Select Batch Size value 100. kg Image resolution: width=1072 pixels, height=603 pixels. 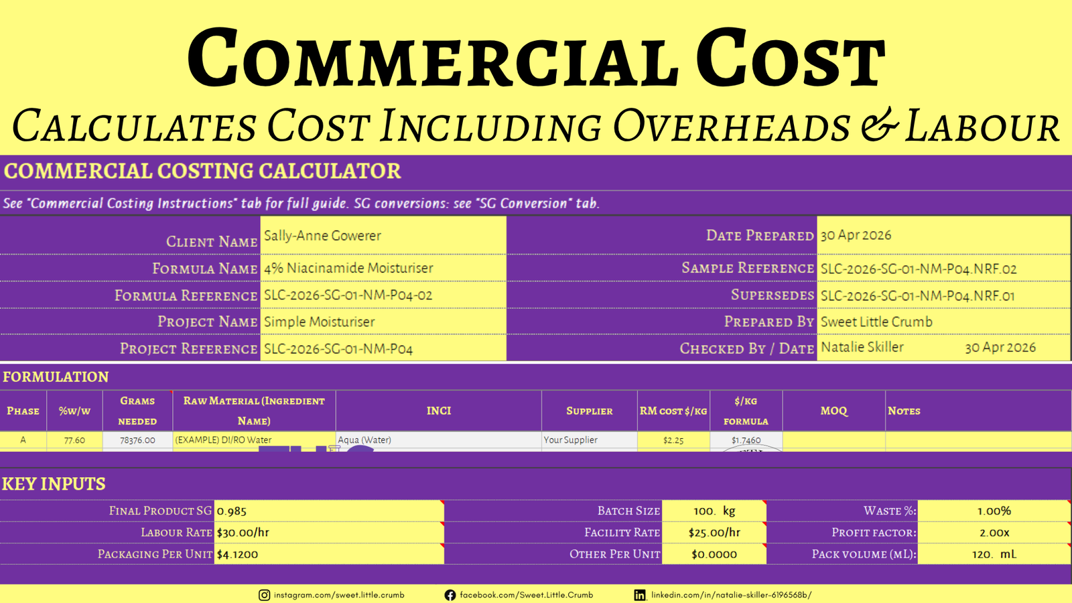tap(714, 511)
